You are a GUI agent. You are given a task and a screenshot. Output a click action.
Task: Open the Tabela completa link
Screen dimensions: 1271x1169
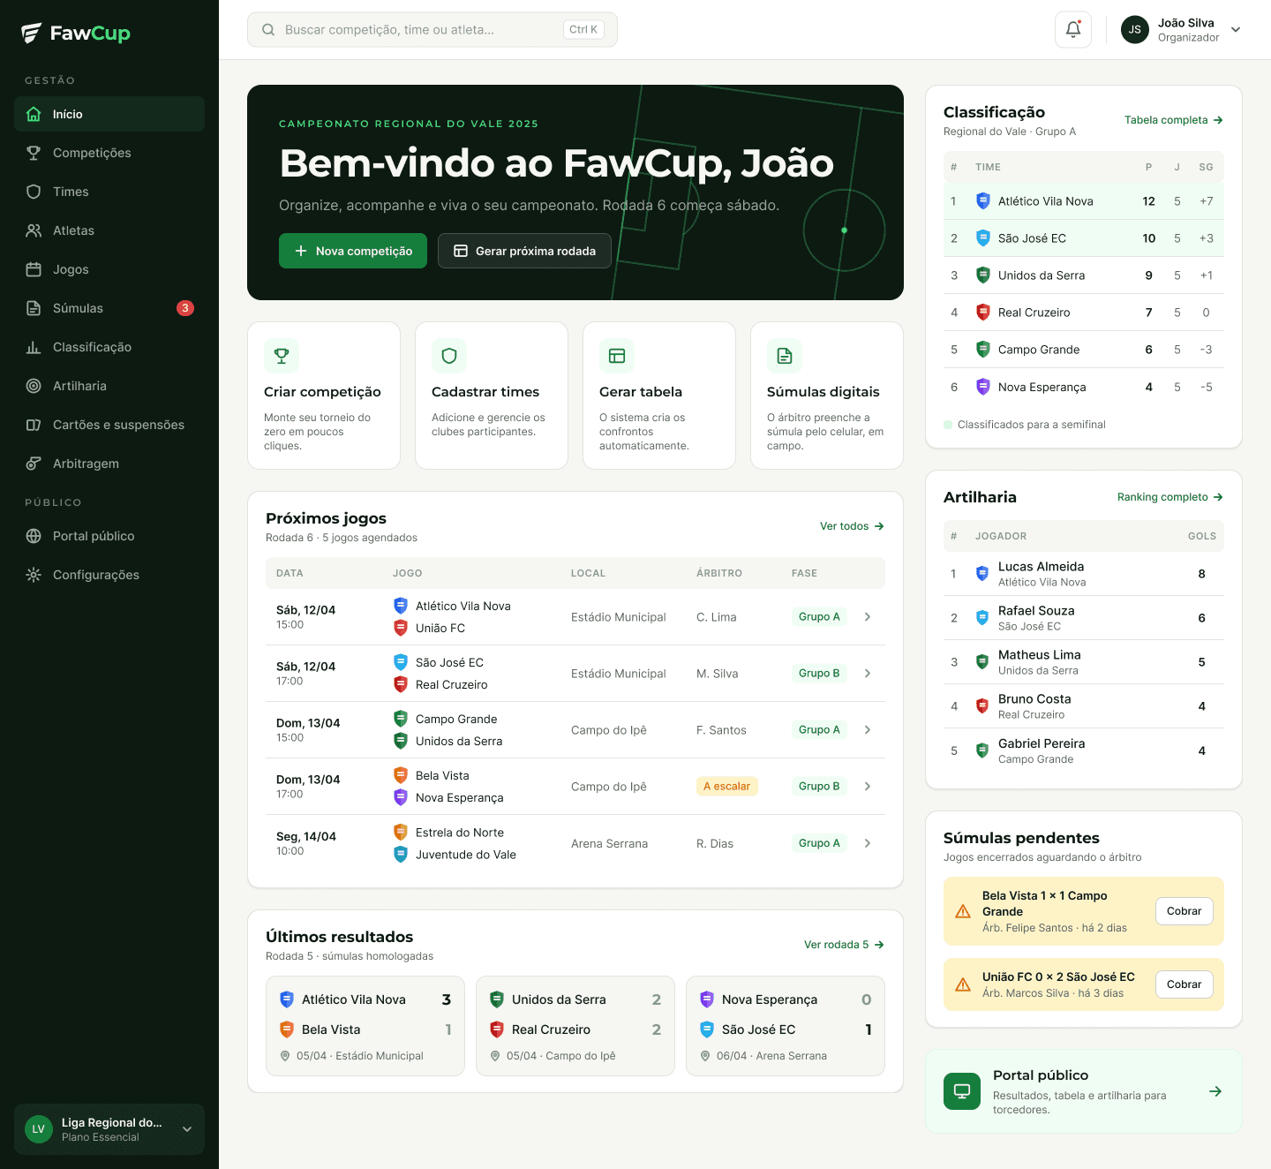1173,120
